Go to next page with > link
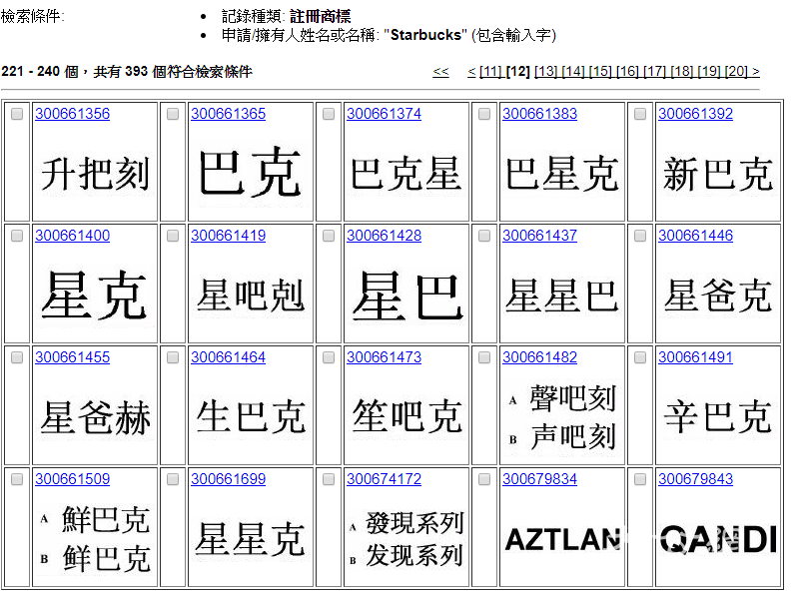Image resolution: width=797 pixels, height=595 pixels. (756, 72)
